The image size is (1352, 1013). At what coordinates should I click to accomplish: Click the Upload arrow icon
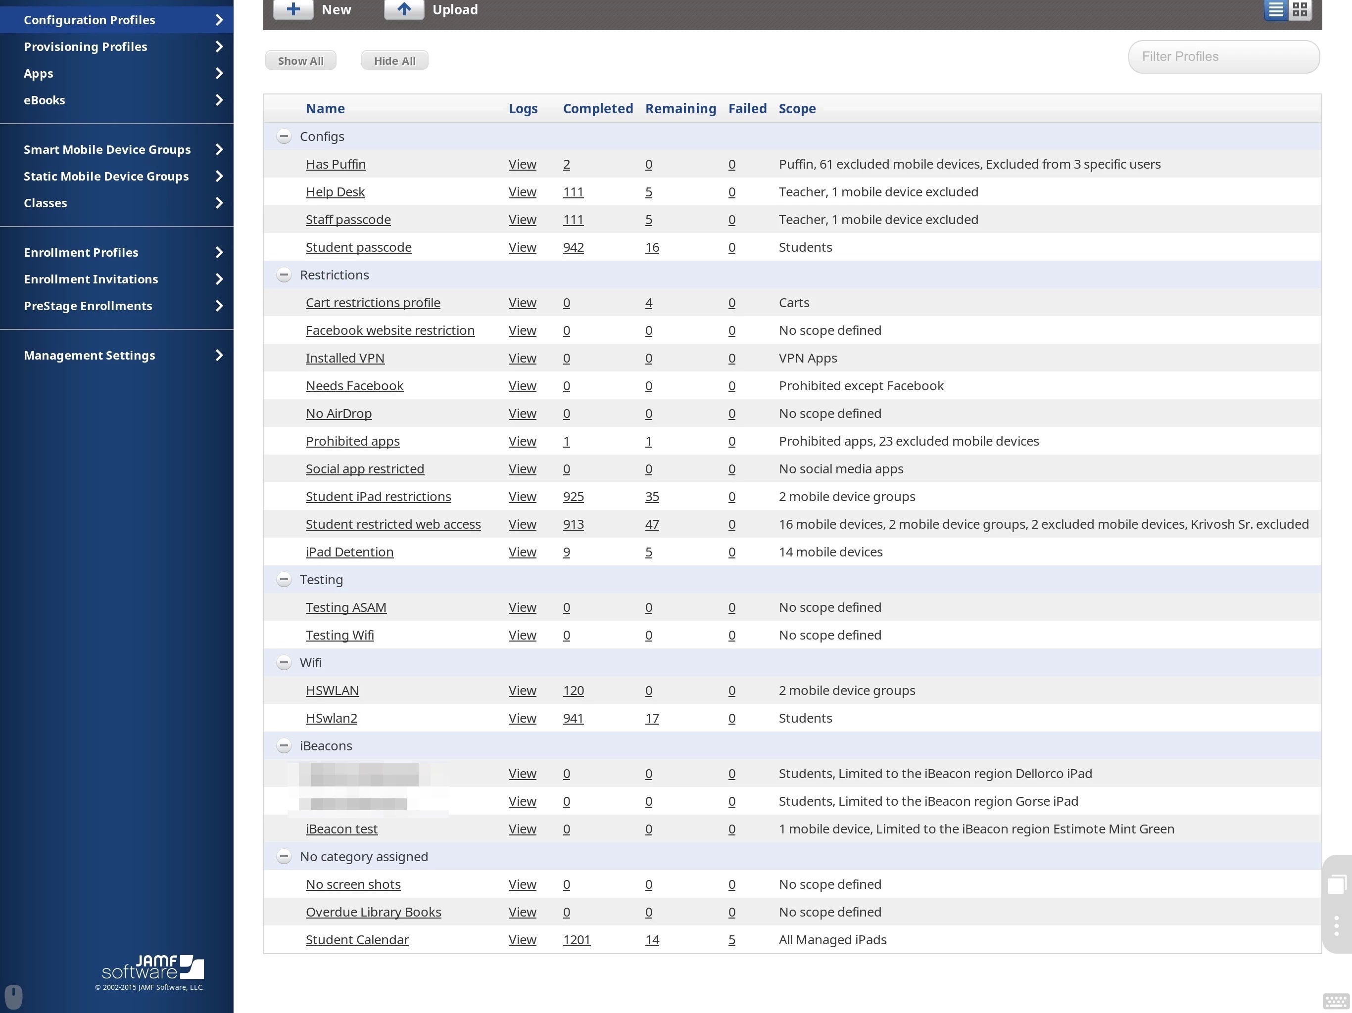pos(403,9)
